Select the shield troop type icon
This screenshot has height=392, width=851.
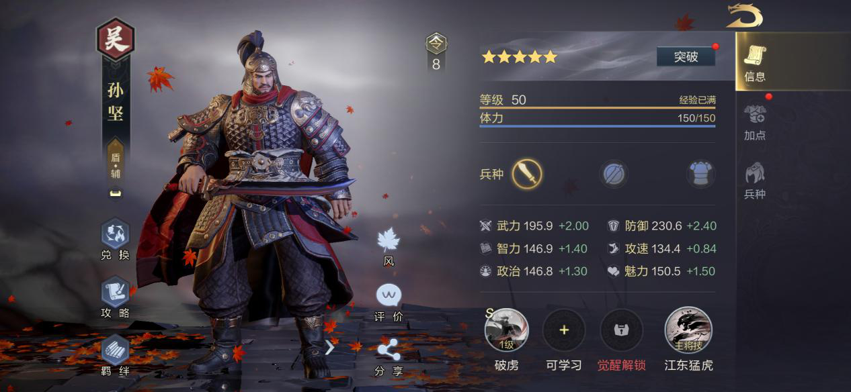[x=614, y=175]
